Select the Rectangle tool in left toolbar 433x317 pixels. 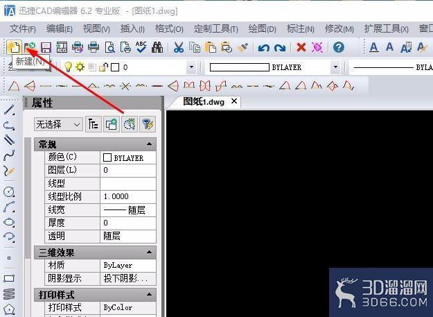9,278
